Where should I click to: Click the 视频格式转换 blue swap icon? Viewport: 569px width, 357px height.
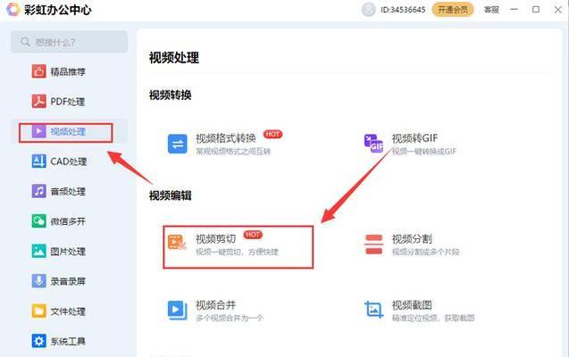tap(178, 144)
